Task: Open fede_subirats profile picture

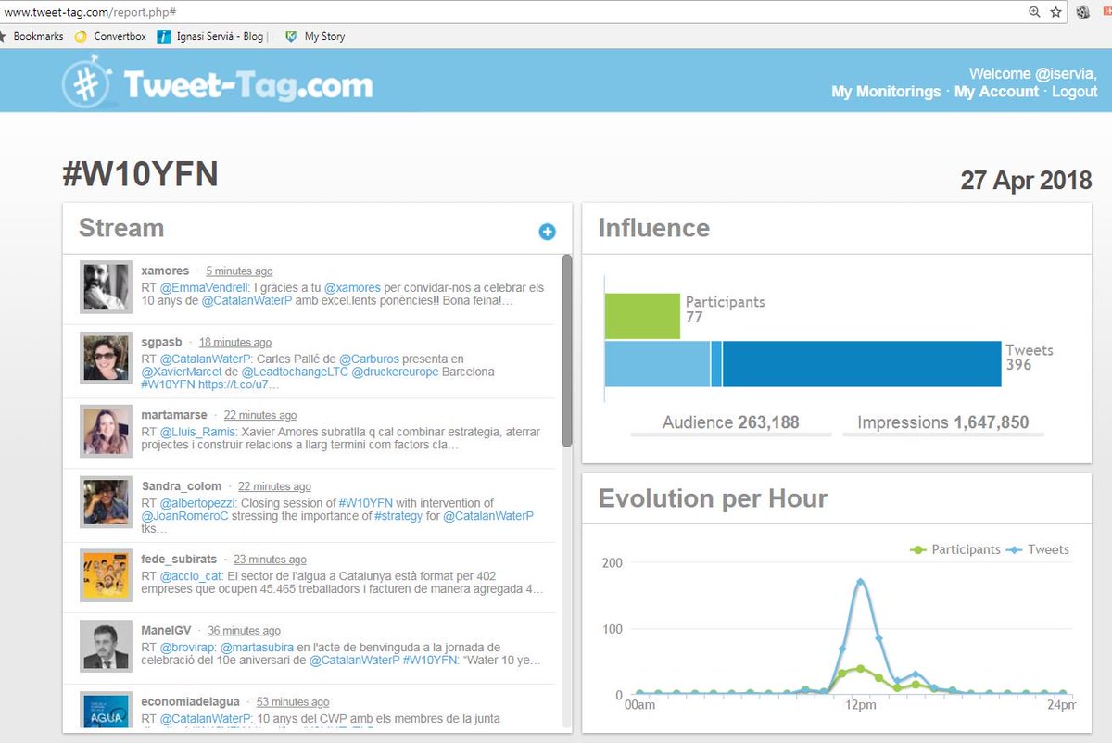Action: coord(106,574)
